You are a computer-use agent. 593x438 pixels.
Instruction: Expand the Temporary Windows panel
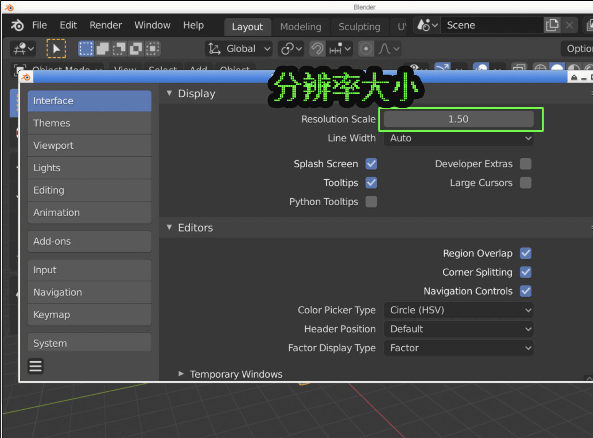[x=181, y=374]
